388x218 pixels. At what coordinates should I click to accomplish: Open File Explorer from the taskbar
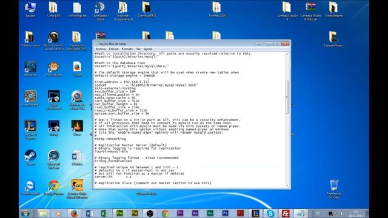(43, 213)
